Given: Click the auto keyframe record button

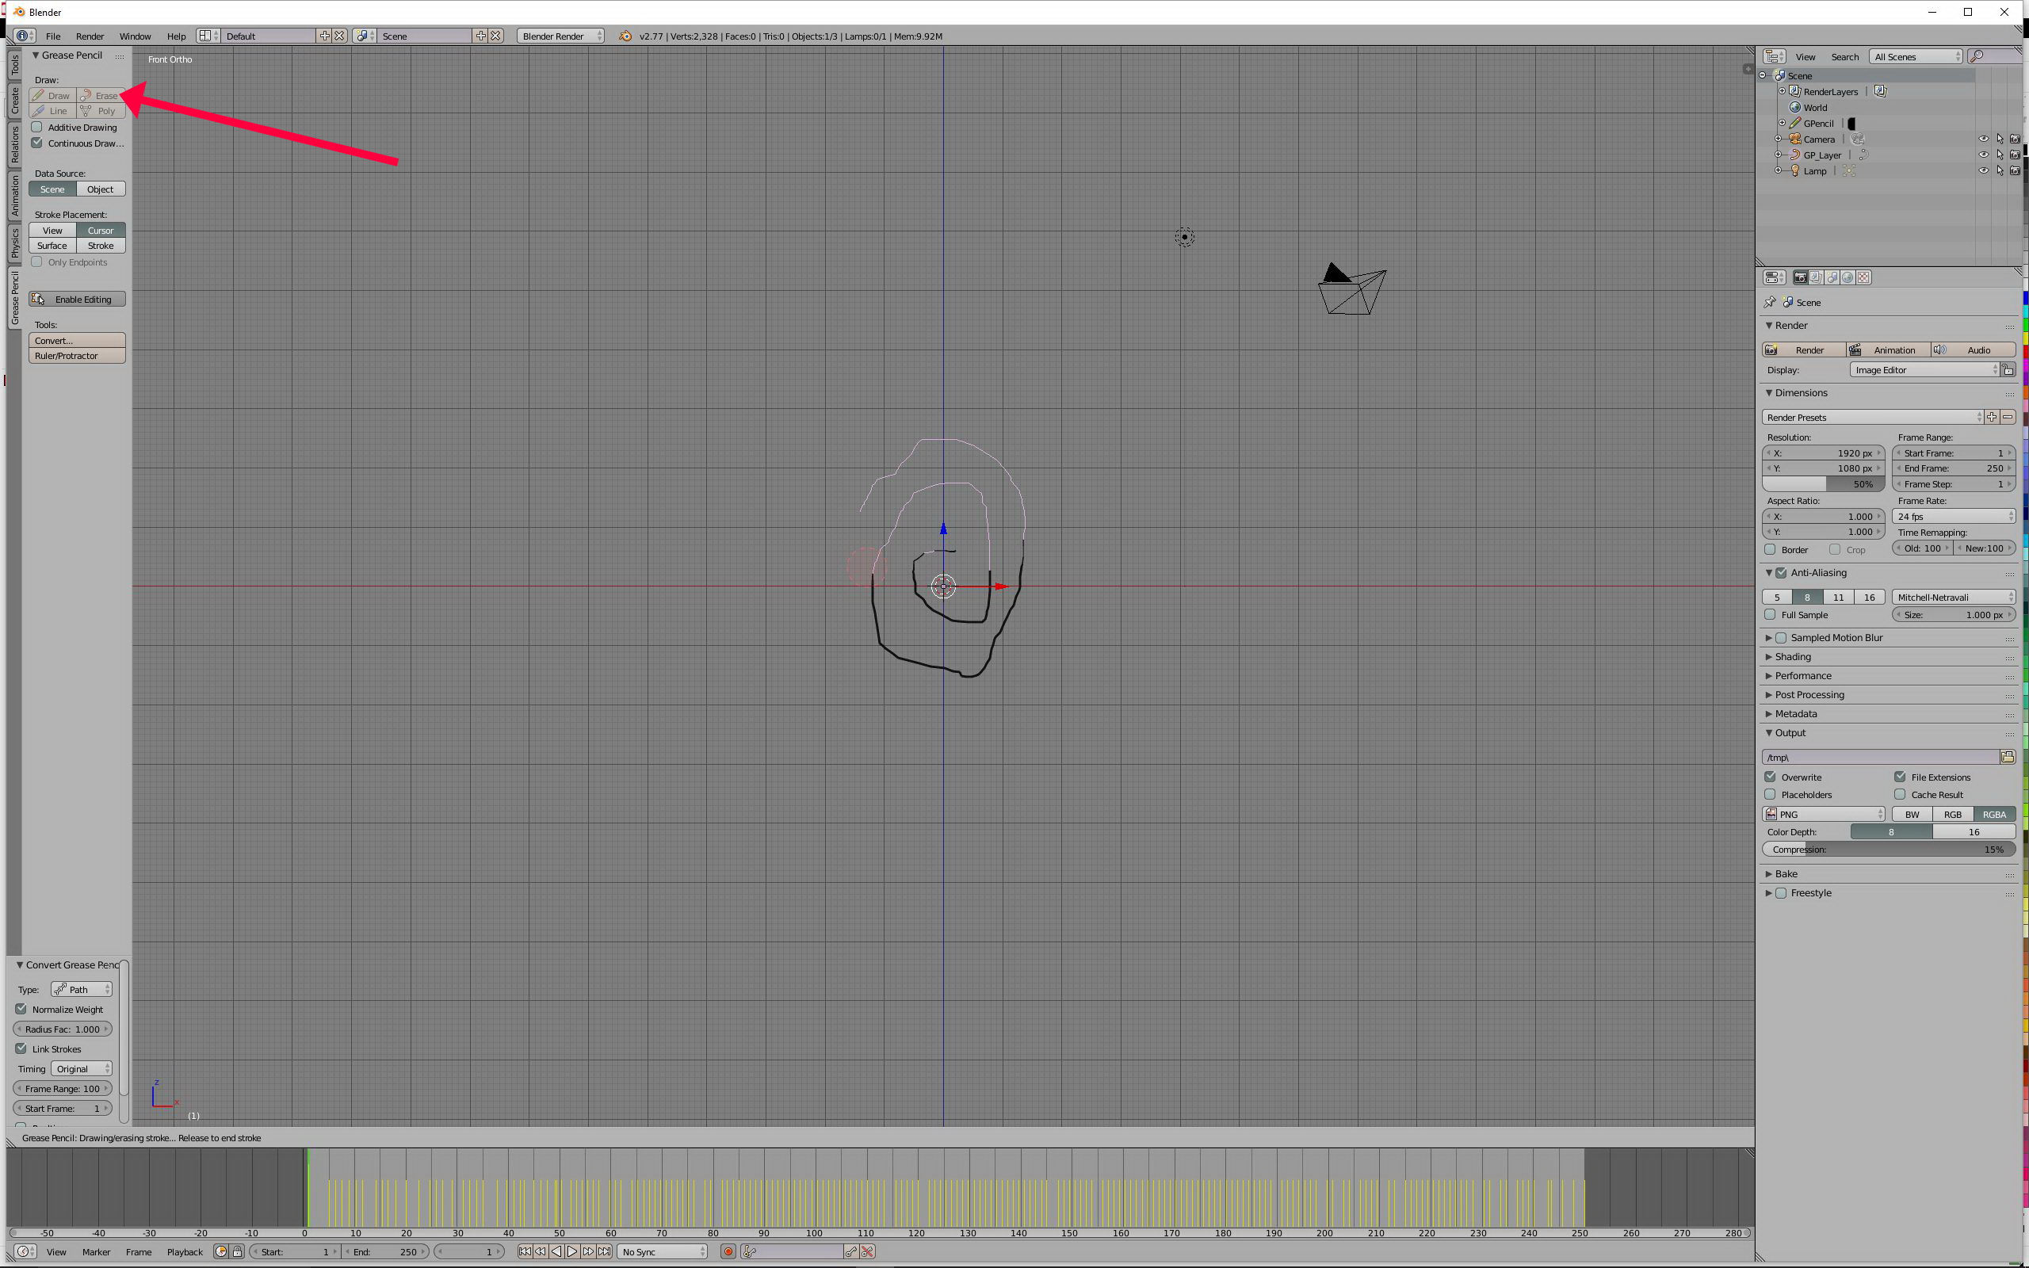Looking at the screenshot, I should tap(728, 1251).
